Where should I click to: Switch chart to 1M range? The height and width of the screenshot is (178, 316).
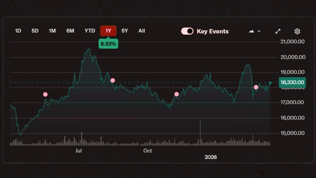click(x=52, y=31)
